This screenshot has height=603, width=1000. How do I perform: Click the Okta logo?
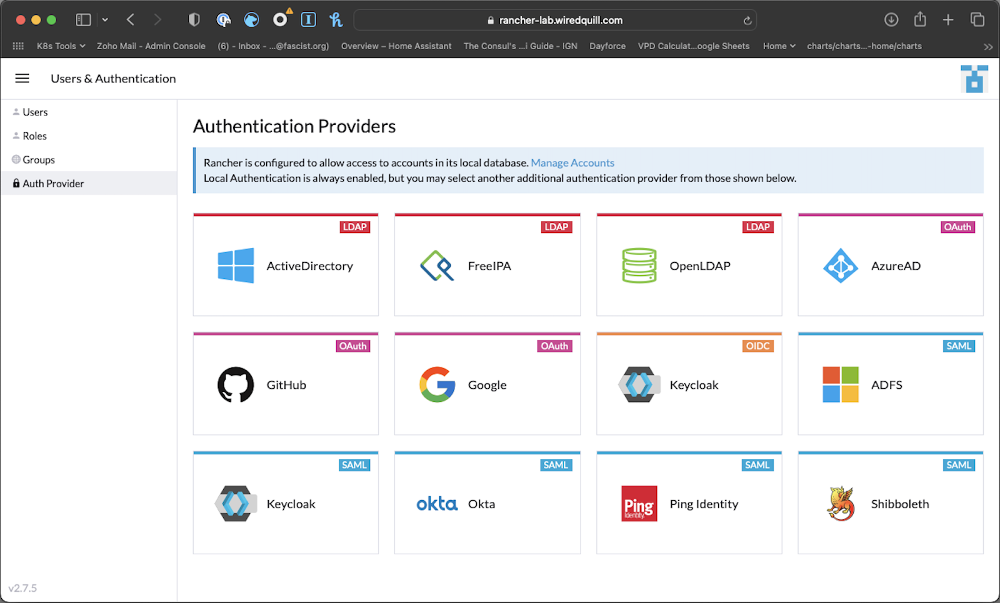pyautogui.click(x=437, y=504)
